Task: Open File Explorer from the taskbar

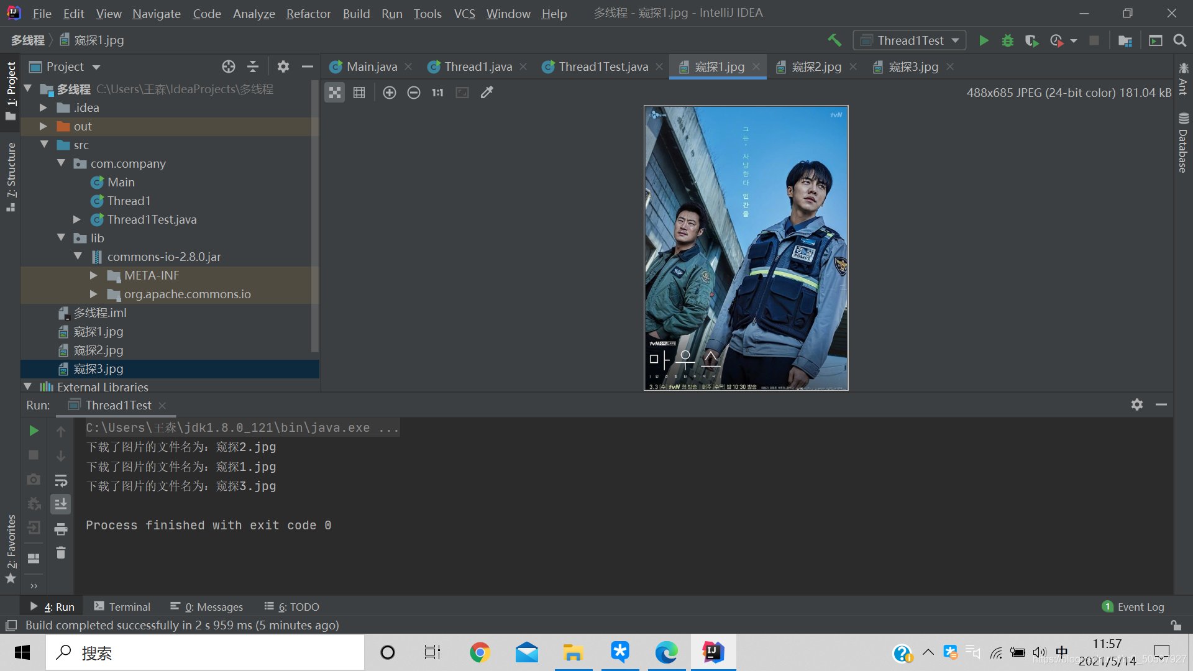Action: pyautogui.click(x=573, y=652)
